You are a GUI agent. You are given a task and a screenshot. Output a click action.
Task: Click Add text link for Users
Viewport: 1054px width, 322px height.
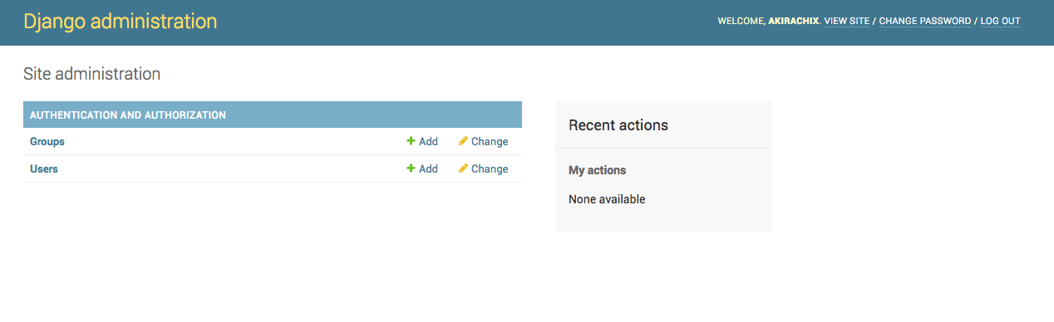[428, 169]
